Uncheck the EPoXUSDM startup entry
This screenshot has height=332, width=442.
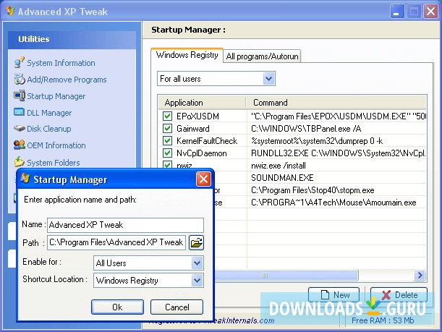coord(167,116)
